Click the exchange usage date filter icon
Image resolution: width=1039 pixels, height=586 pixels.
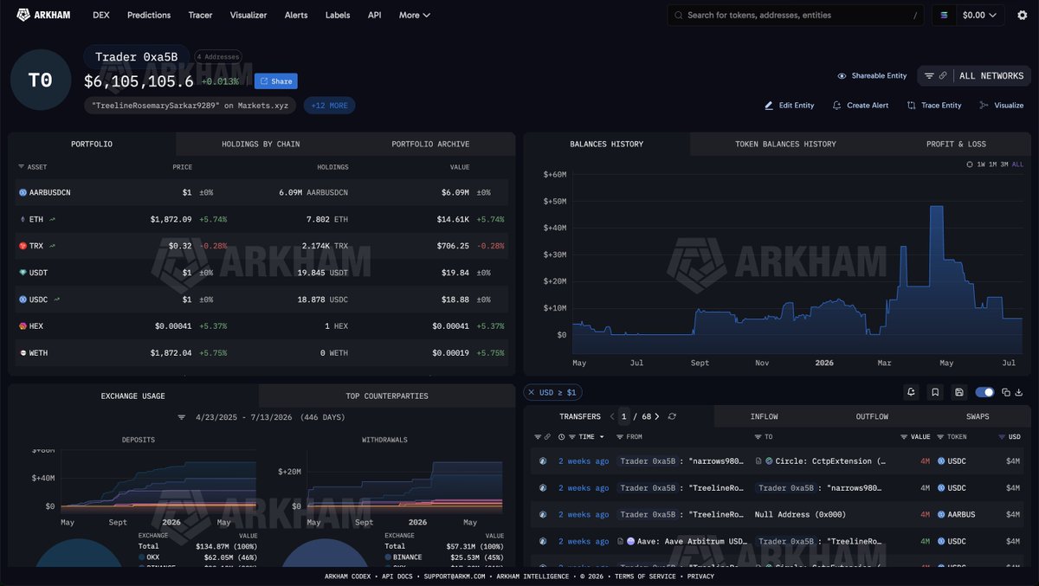point(182,416)
